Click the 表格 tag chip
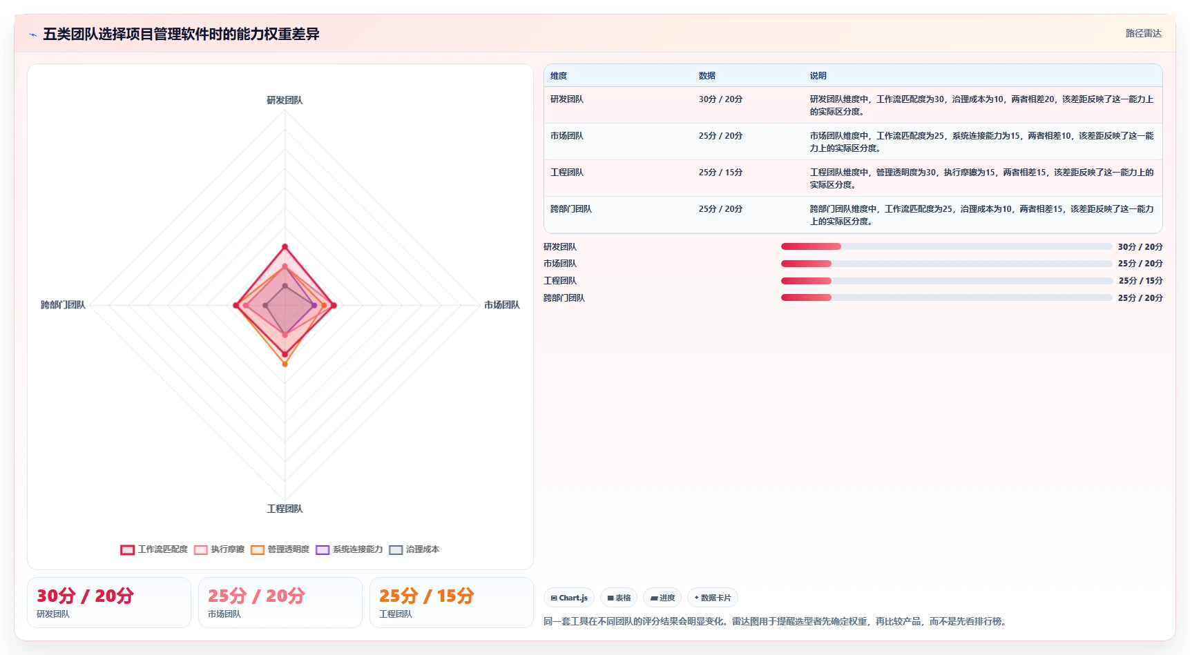Screen dimensions: 1190x655 pyautogui.click(x=619, y=598)
